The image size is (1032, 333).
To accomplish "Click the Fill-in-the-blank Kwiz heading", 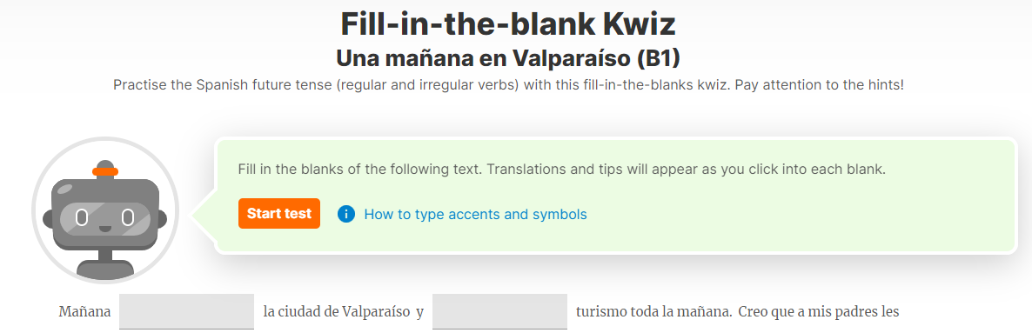I will 507,23.
